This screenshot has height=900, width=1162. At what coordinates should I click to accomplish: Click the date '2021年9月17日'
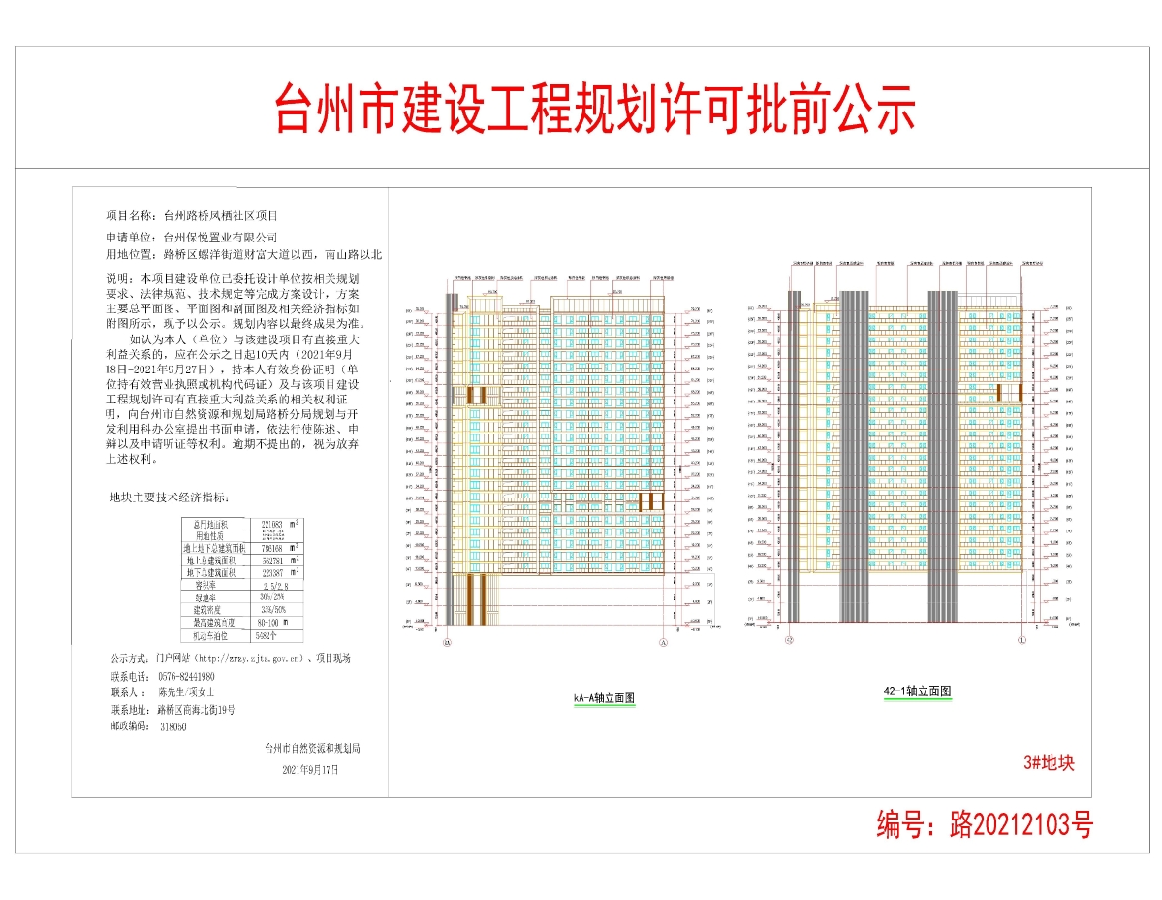[310, 770]
